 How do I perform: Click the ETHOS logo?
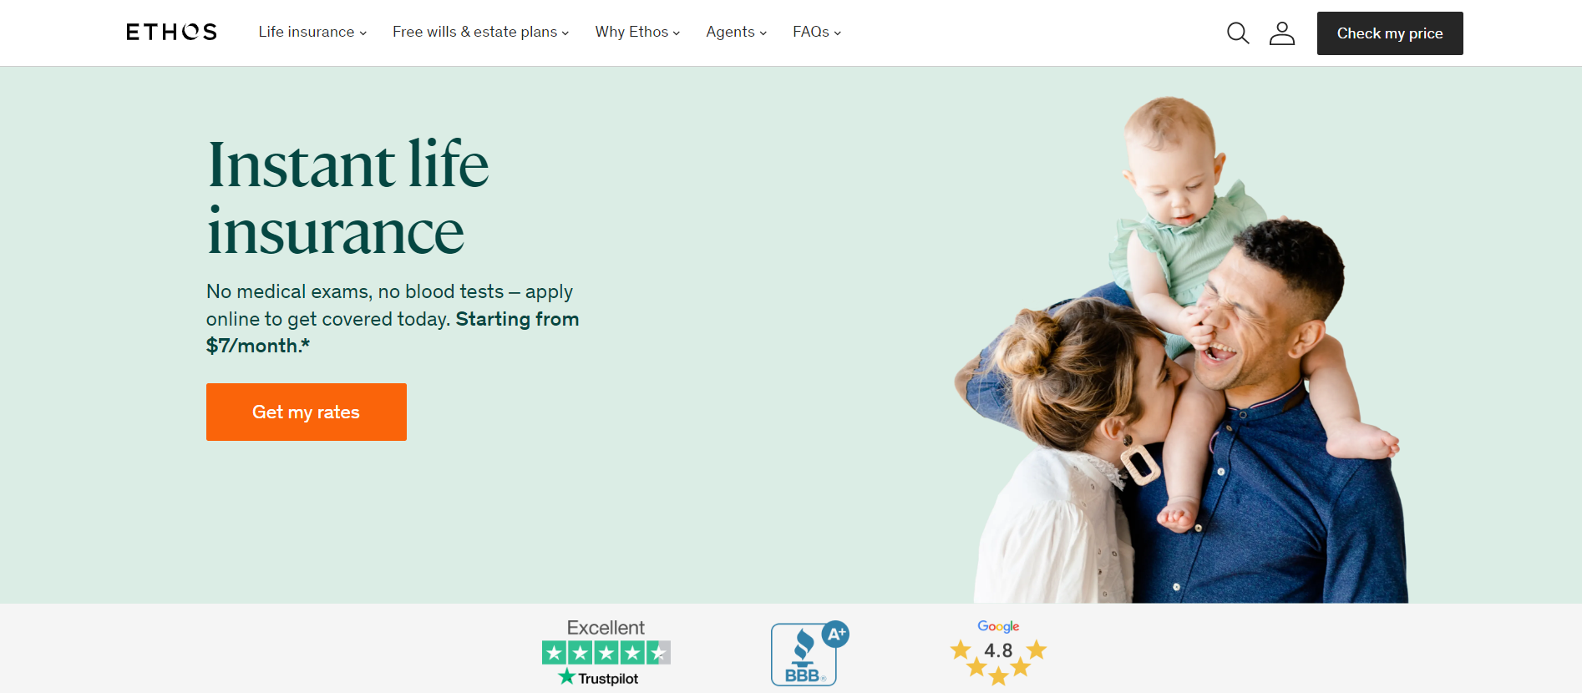[172, 32]
